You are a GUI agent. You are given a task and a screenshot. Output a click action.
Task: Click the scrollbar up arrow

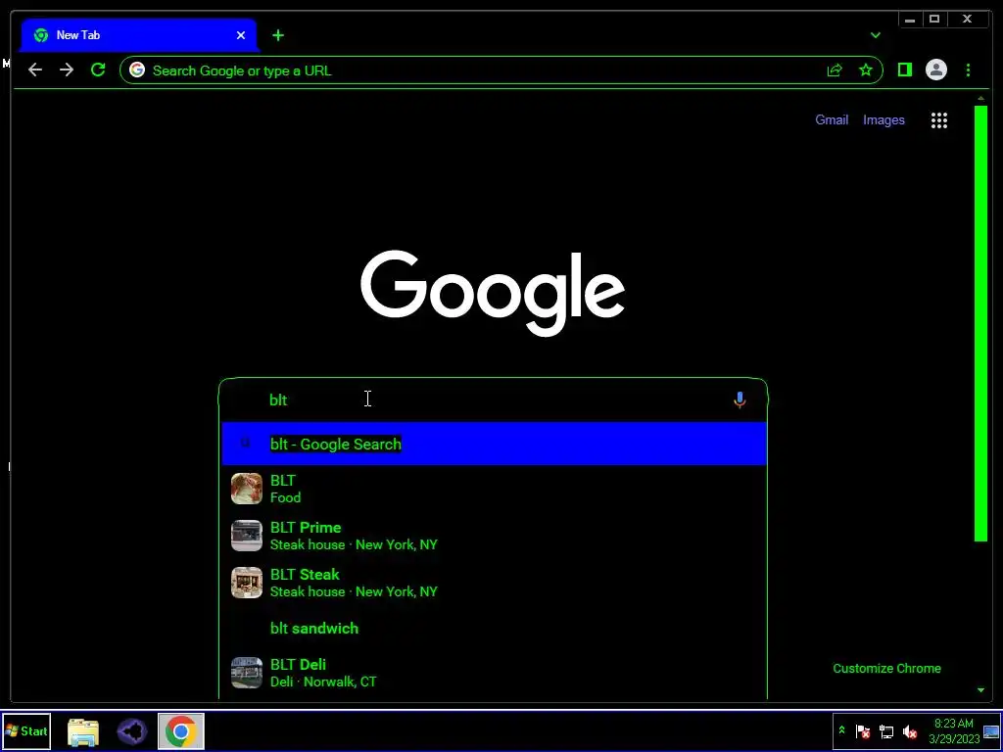tap(980, 99)
